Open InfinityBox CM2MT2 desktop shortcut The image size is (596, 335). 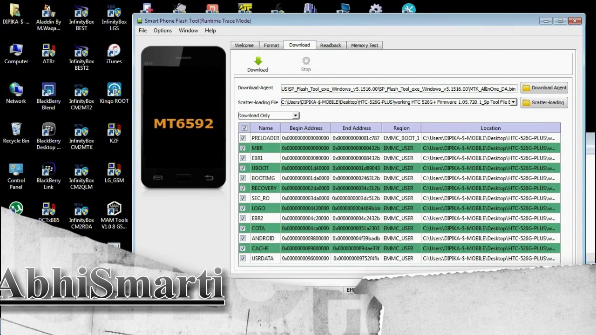pos(81,96)
